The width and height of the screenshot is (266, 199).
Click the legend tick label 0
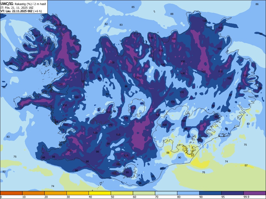tap(1, 197)
